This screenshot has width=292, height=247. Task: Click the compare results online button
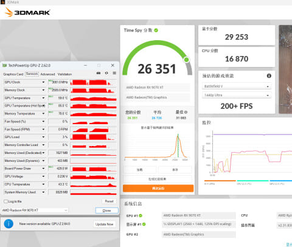158,179
